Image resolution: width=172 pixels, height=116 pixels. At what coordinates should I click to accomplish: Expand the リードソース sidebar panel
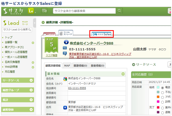18,80
